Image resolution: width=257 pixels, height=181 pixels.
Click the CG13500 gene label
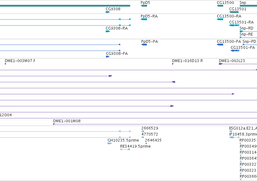click(x=225, y=3)
